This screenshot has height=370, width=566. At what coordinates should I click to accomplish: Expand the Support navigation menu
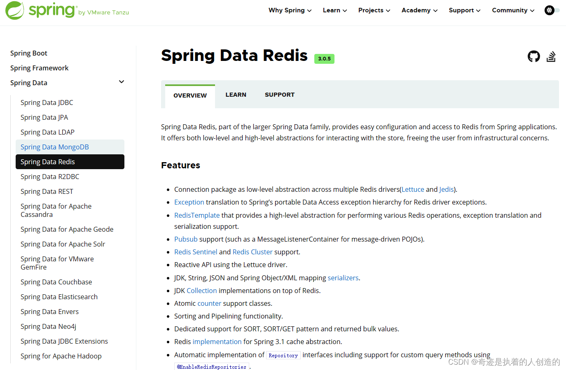point(465,10)
